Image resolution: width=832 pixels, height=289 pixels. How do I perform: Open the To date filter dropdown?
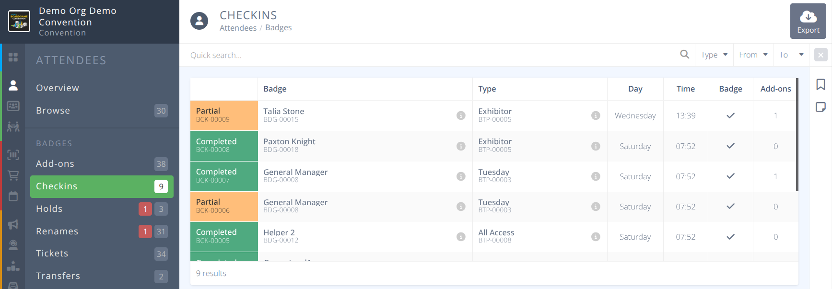(x=791, y=55)
